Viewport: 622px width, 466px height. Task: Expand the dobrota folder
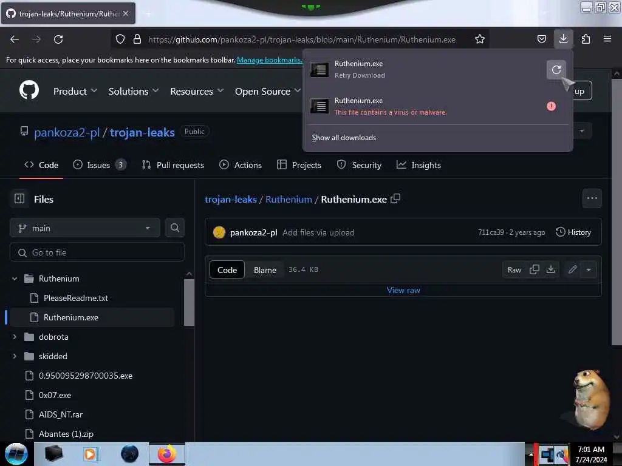click(15, 337)
